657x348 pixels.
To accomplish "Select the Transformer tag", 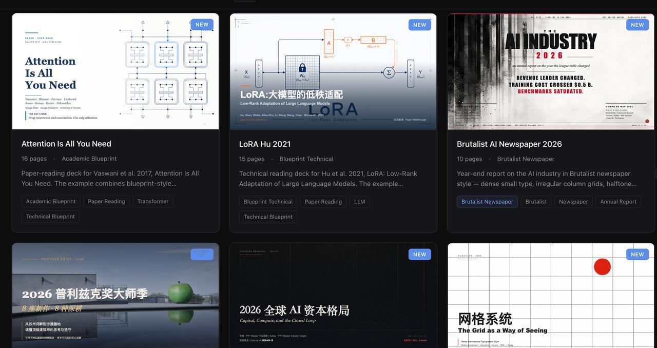I will pos(153,201).
